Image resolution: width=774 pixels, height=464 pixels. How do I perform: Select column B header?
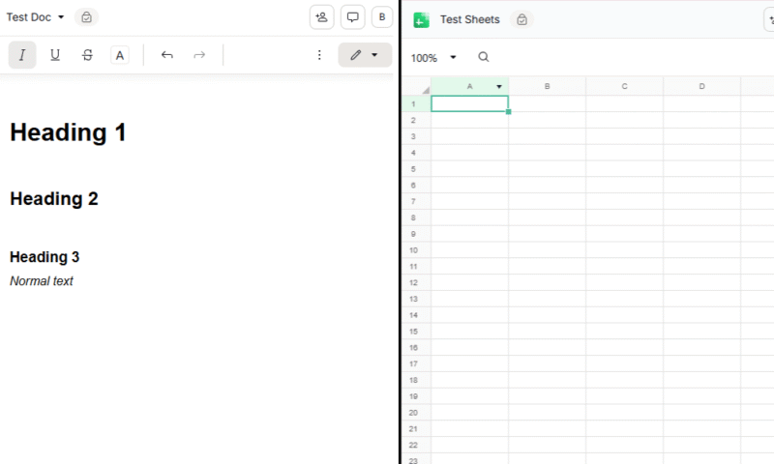547,87
